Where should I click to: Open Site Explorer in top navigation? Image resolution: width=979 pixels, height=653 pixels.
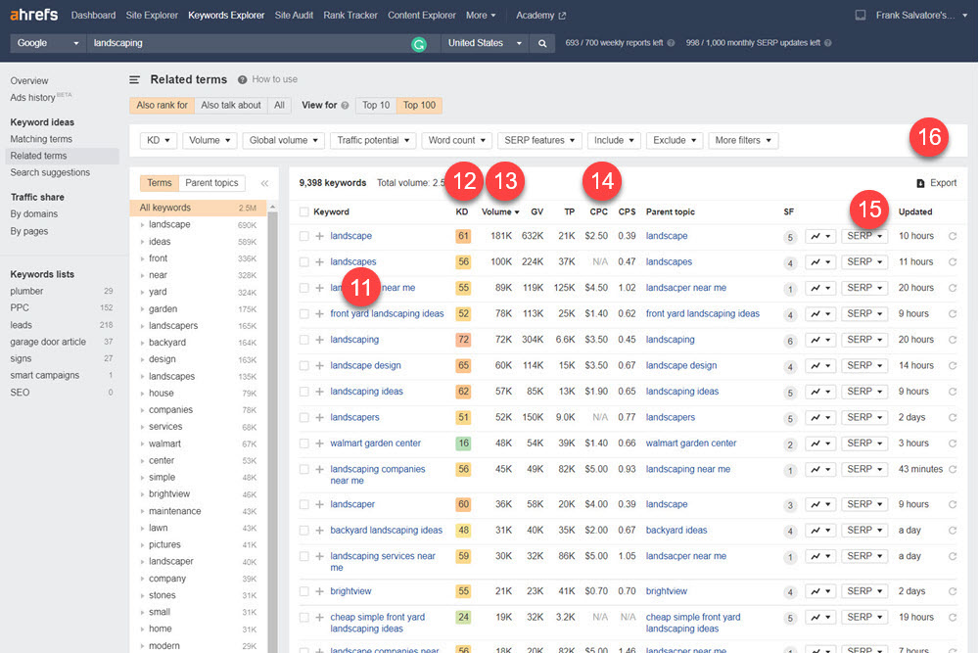(152, 15)
